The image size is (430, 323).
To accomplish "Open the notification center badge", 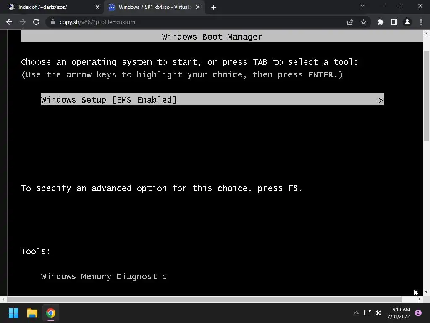I will [x=418, y=313].
